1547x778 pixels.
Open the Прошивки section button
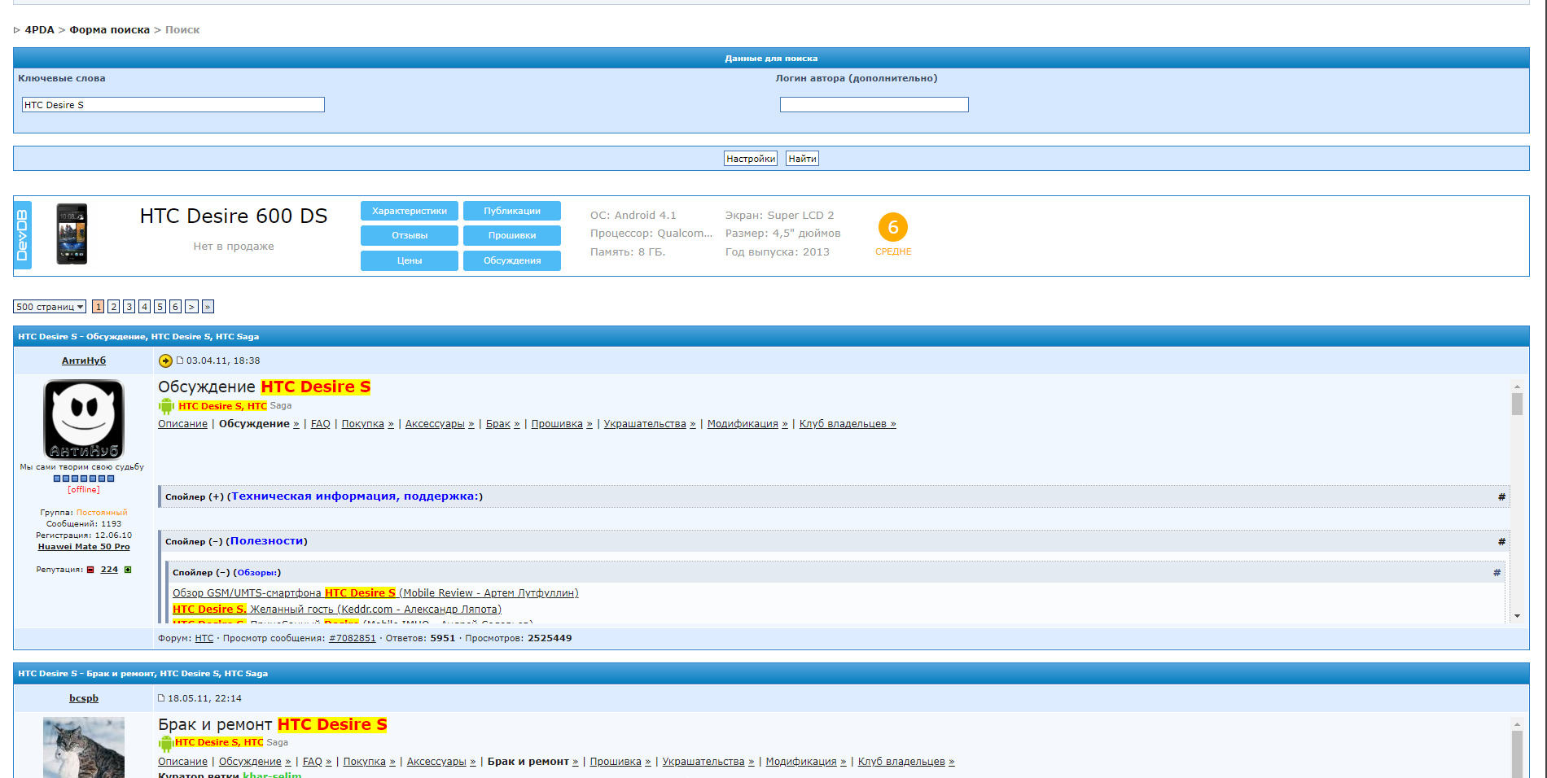tap(511, 235)
